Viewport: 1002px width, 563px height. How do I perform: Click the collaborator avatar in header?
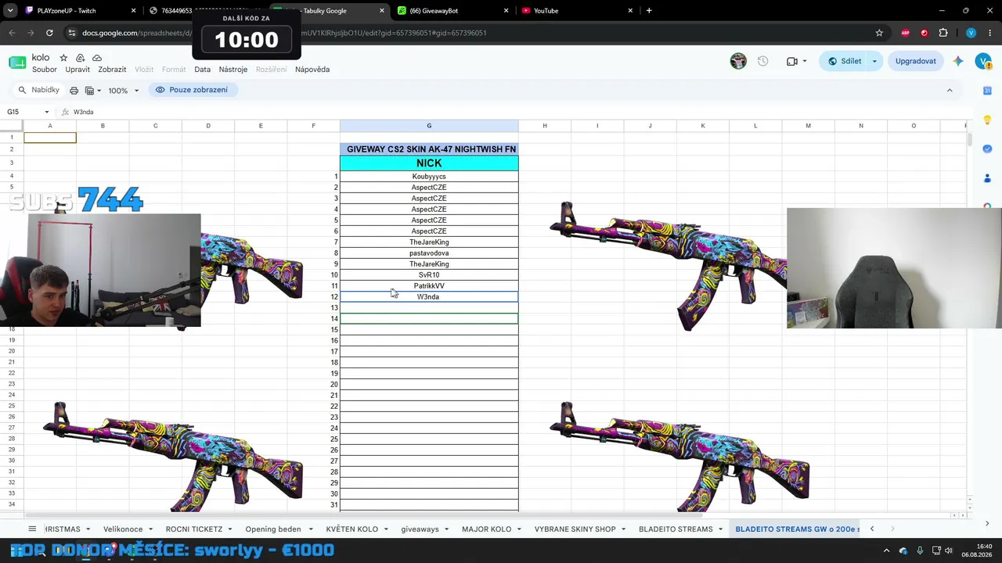738,61
